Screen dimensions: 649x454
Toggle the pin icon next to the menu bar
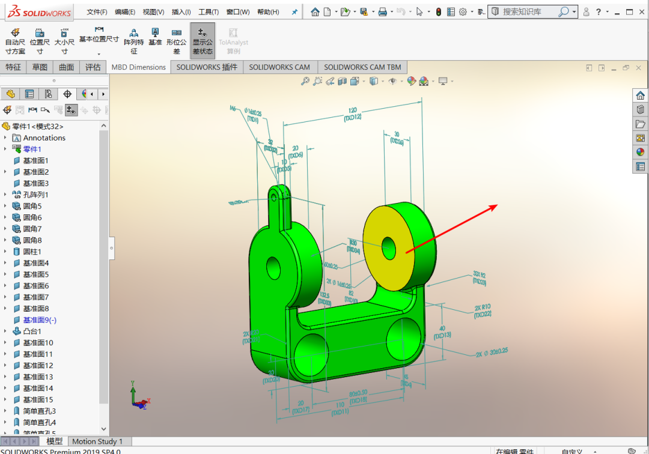tap(294, 12)
